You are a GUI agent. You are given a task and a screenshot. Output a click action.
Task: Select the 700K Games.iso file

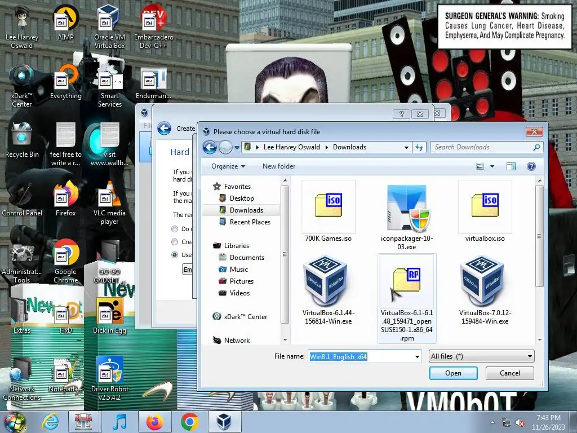pos(329,212)
